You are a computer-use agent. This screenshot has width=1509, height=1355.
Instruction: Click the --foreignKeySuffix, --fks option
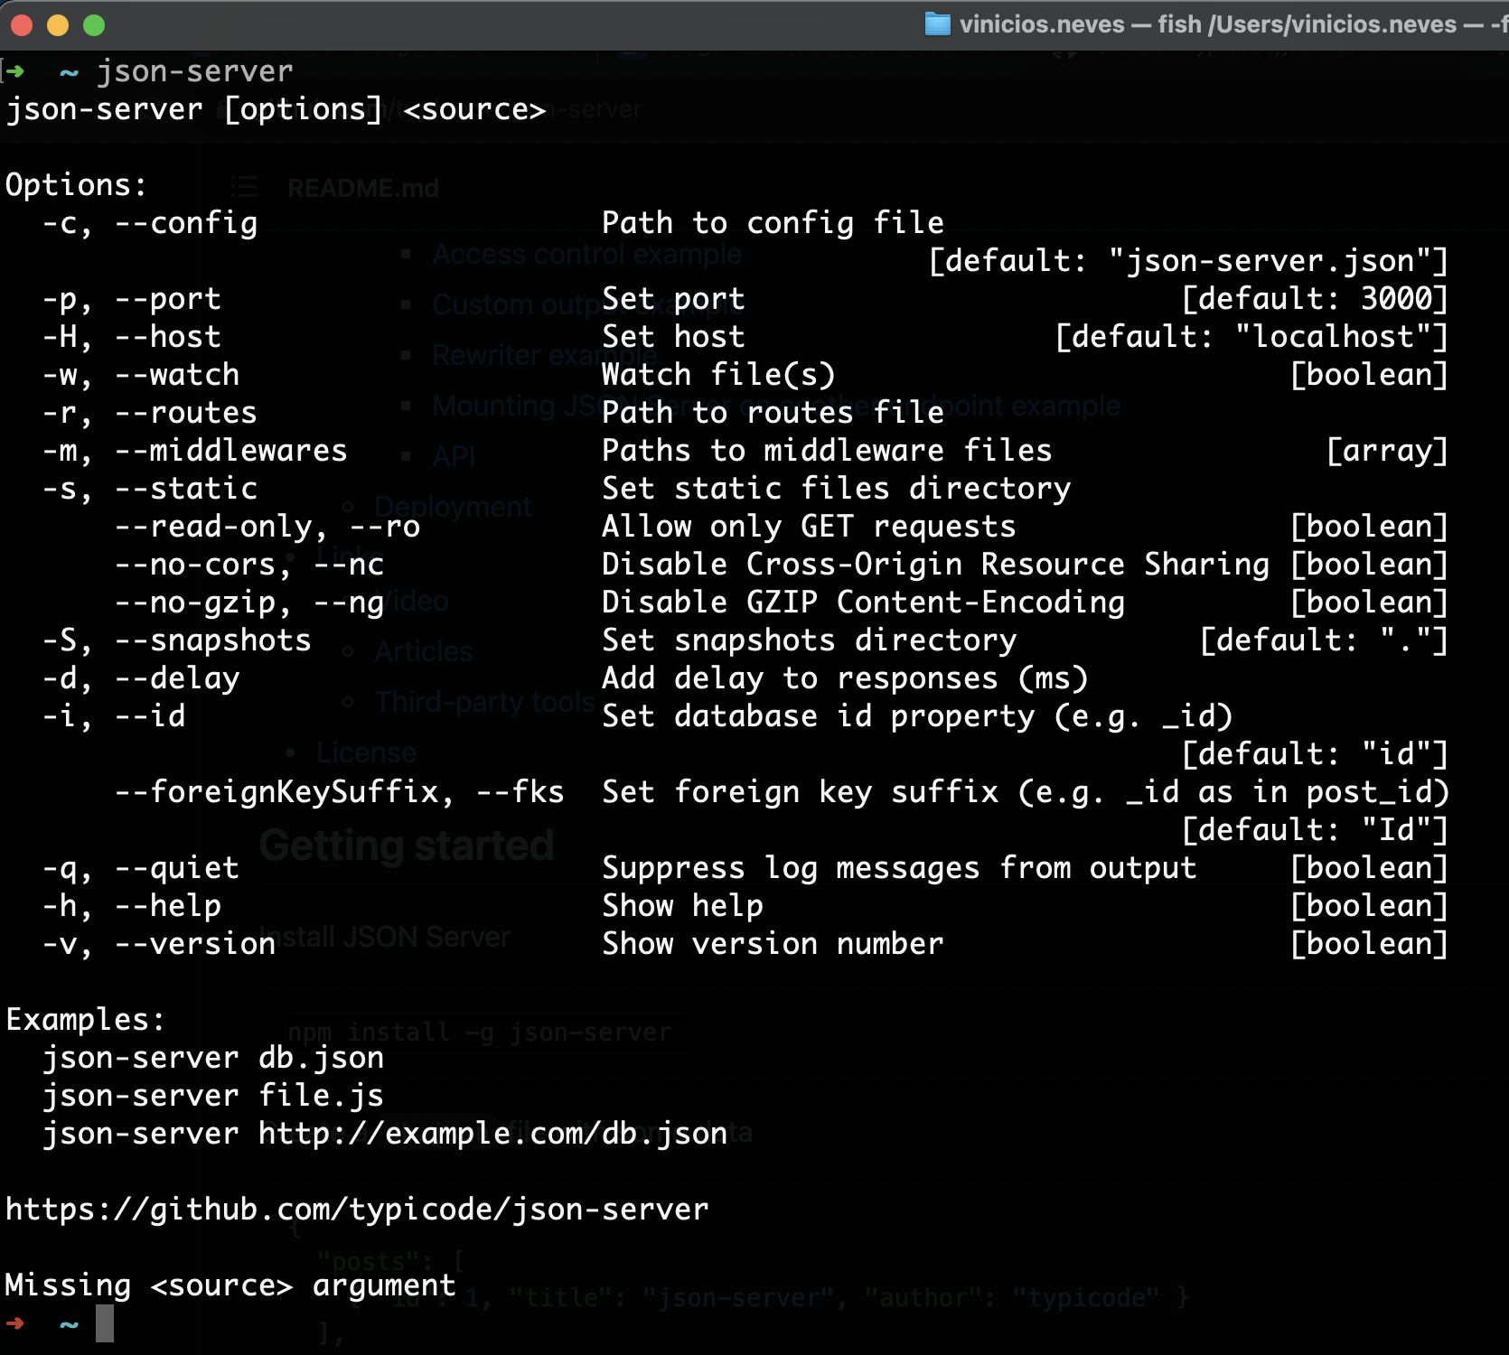340,792
